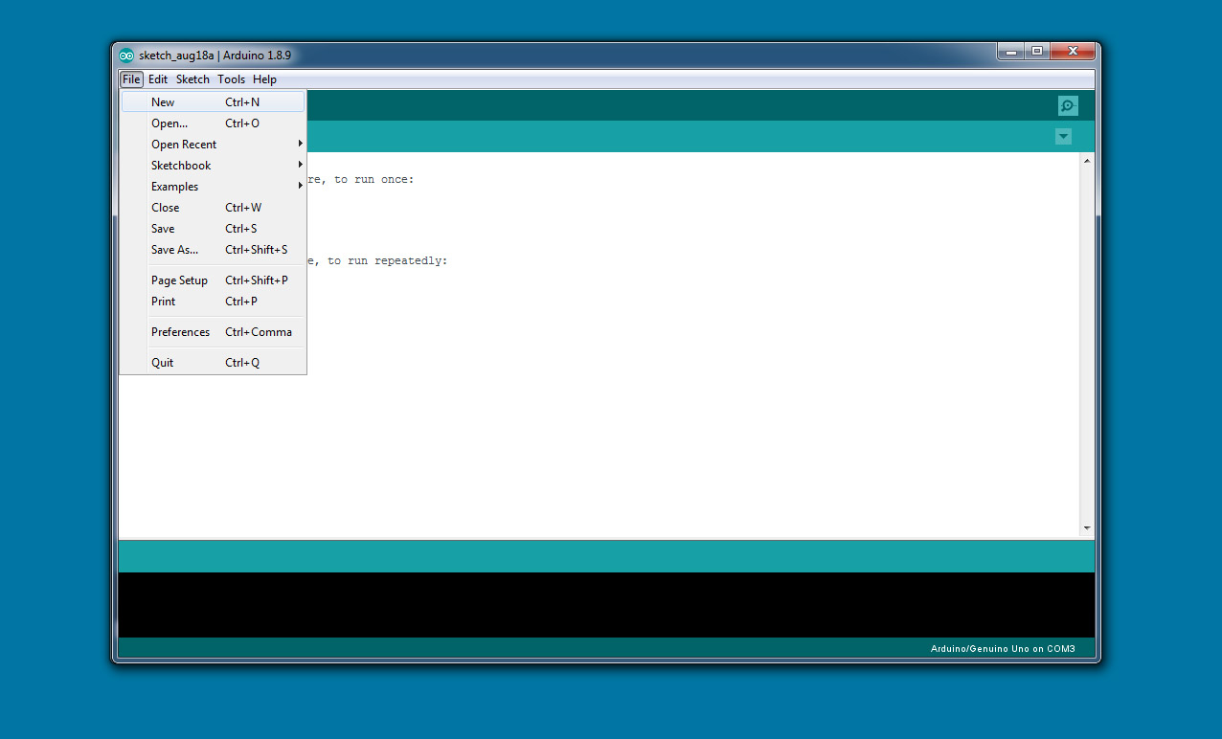This screenshot has width=1222, height=739.
Task: Click the code comment 'to run once:'
Action: 374,180
